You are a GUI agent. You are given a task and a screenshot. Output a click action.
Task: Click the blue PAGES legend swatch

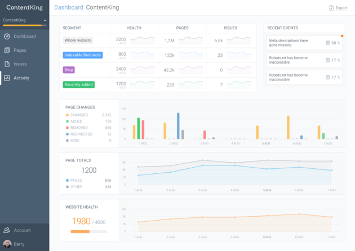pos(67,181)
